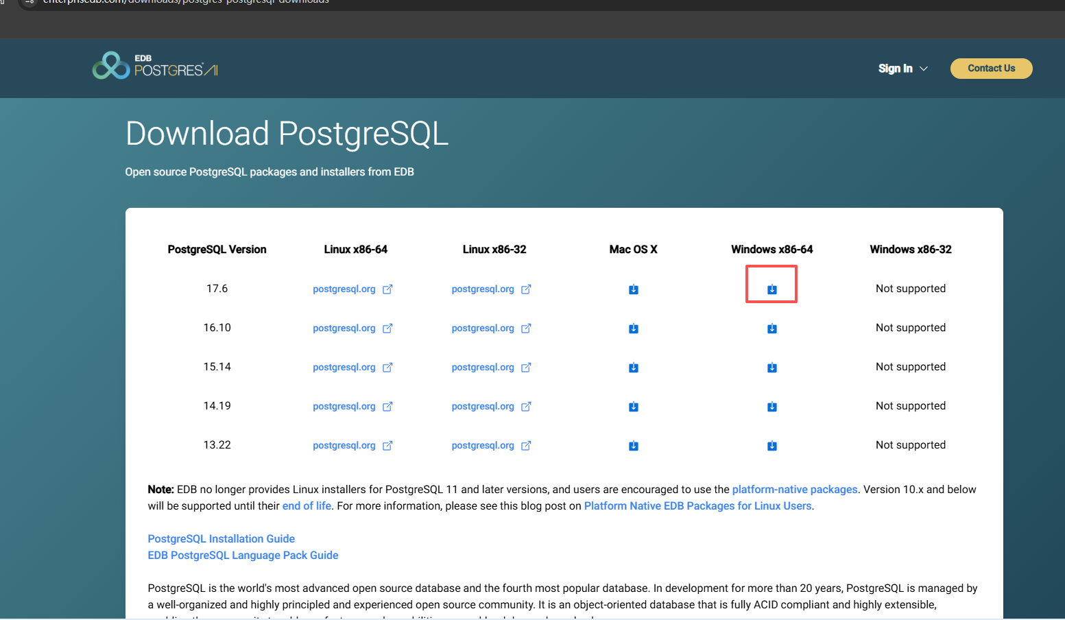Image resolution: width=1065 pixels, height=620 pixels.
Task: Download PostgreSQL 13.22 for Windows x86-64
Action: pyautogui.click(x=772, y=446)
